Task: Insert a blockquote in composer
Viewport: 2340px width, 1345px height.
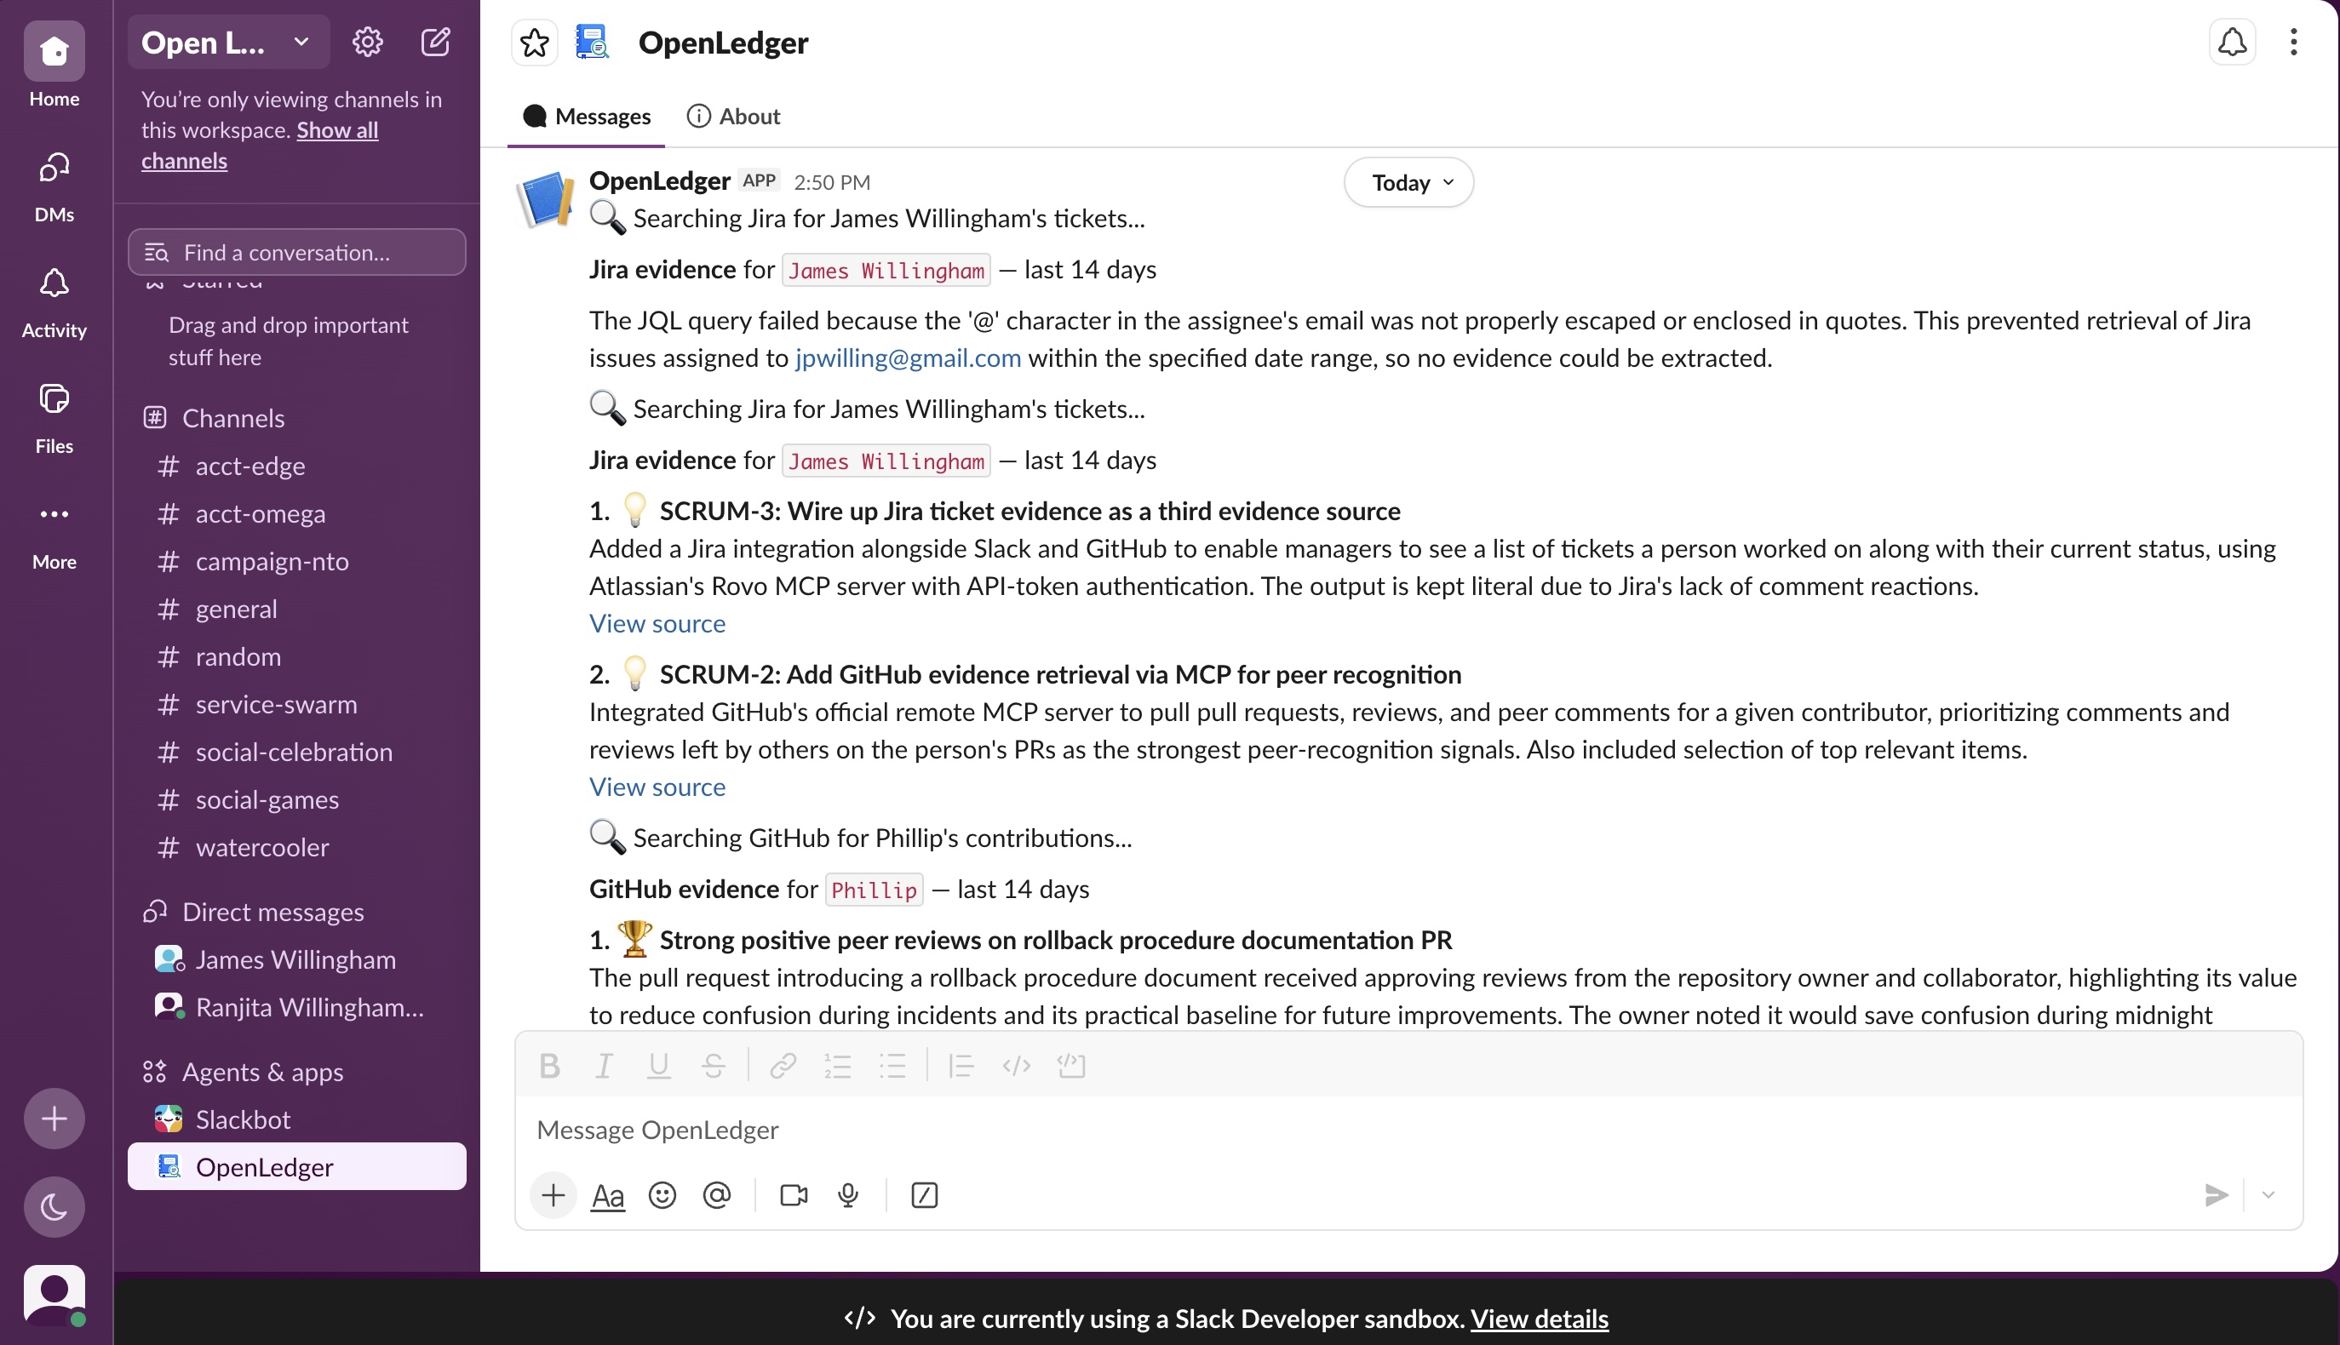Action: (961, 1065)
